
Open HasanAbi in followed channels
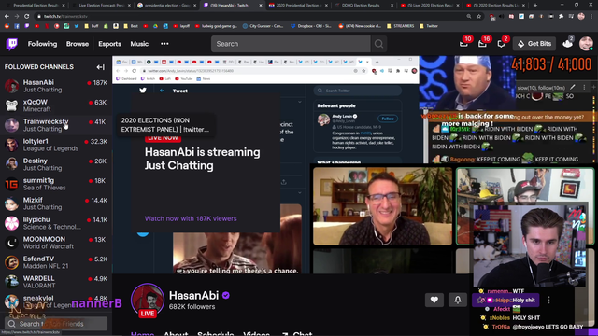(x=56, y=86)
